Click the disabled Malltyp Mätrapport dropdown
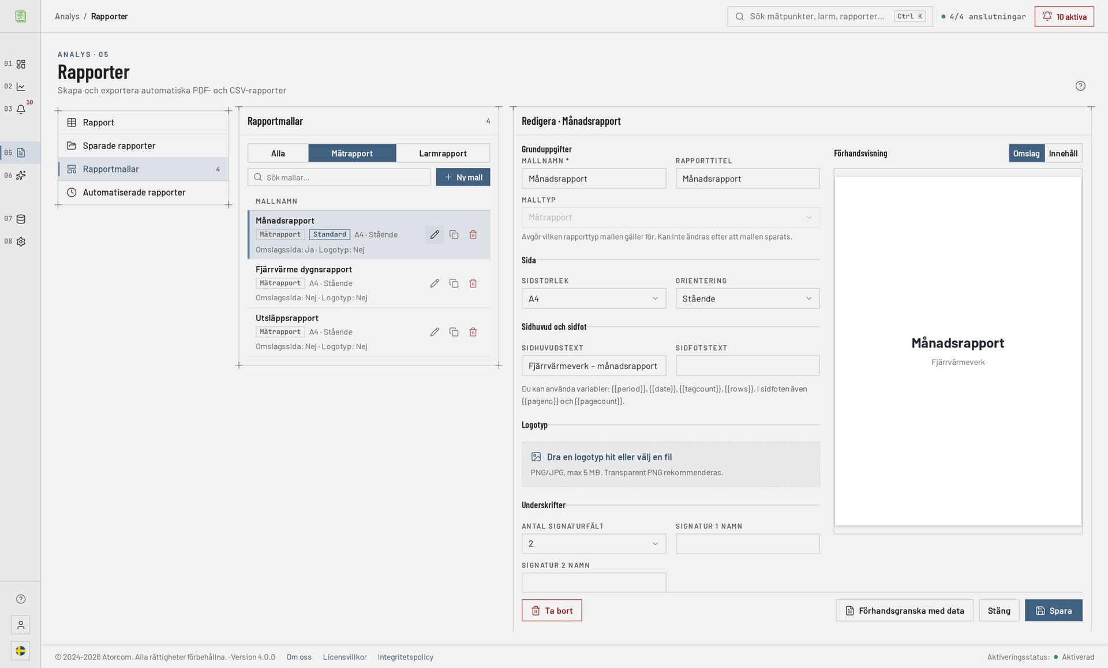The height and width of the screenshot is (668, 1108). click(671, 218)
